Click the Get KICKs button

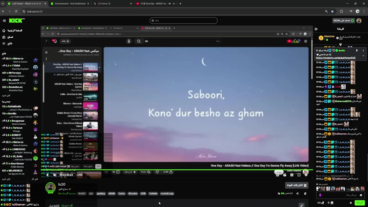point(344,20)
